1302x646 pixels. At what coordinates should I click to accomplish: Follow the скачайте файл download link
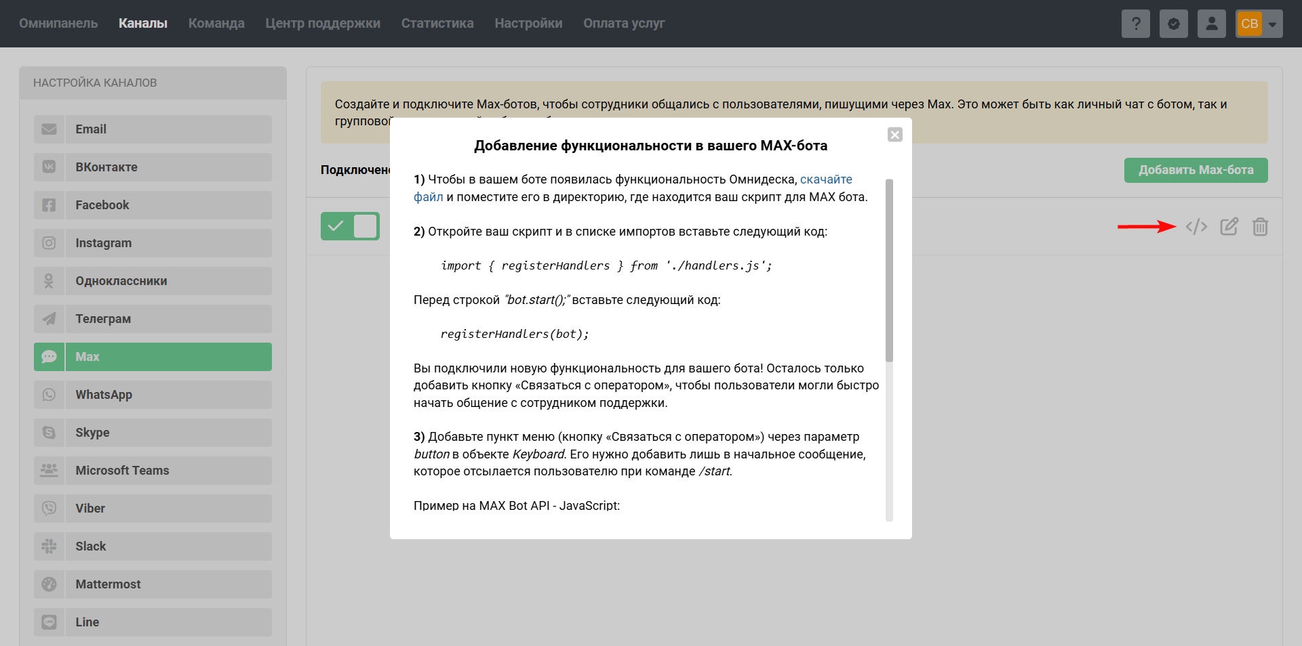coord(826,179)
